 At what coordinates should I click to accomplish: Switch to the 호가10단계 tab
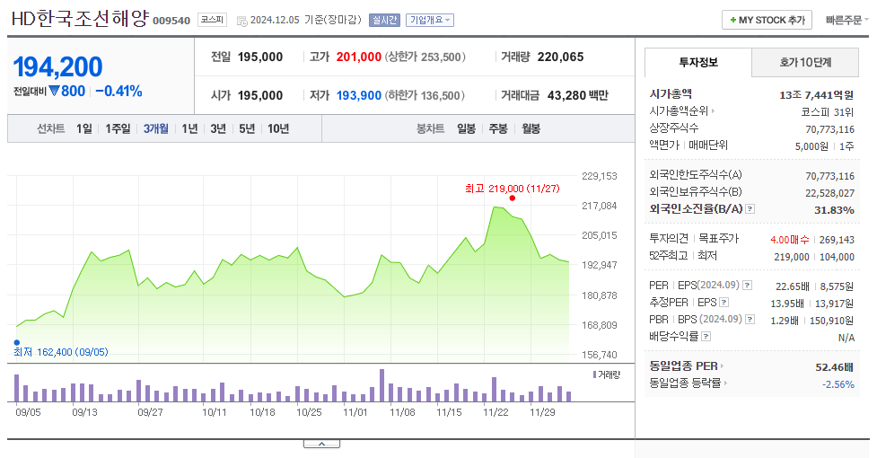pyautogui.click(x=805, y=62)
